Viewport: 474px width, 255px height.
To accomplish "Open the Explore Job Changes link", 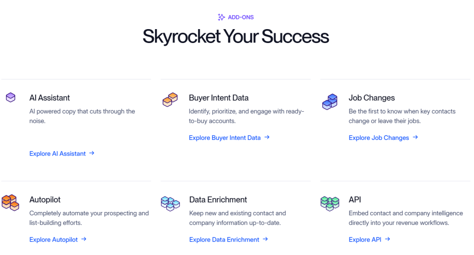I will pyautogui.click(x=379, y=138).
